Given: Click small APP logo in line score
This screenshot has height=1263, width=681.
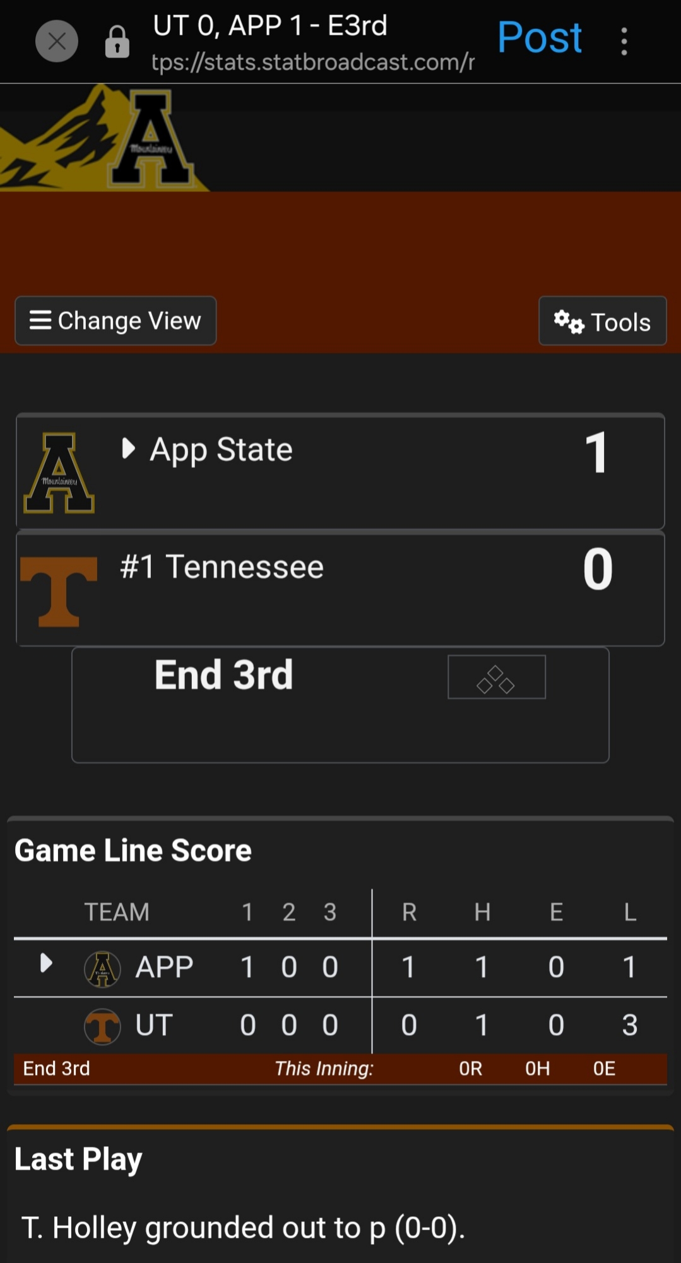Looking at the screenshot, I should click(x=102, y=969).
